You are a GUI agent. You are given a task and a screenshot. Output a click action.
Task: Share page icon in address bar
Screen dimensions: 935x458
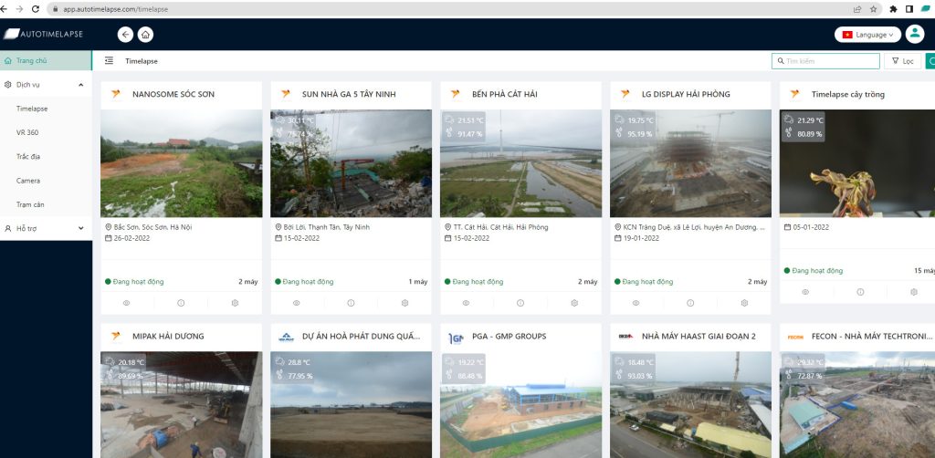click(856, 9)
